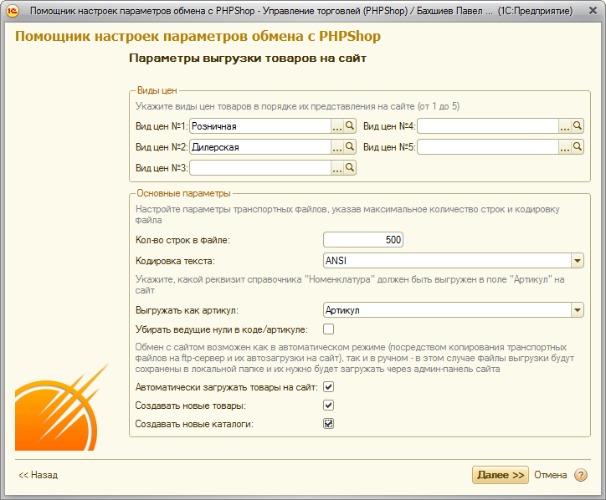Go to next step with Далее button
Viewport: 606px width, 500px height.
tap(500, 475)
